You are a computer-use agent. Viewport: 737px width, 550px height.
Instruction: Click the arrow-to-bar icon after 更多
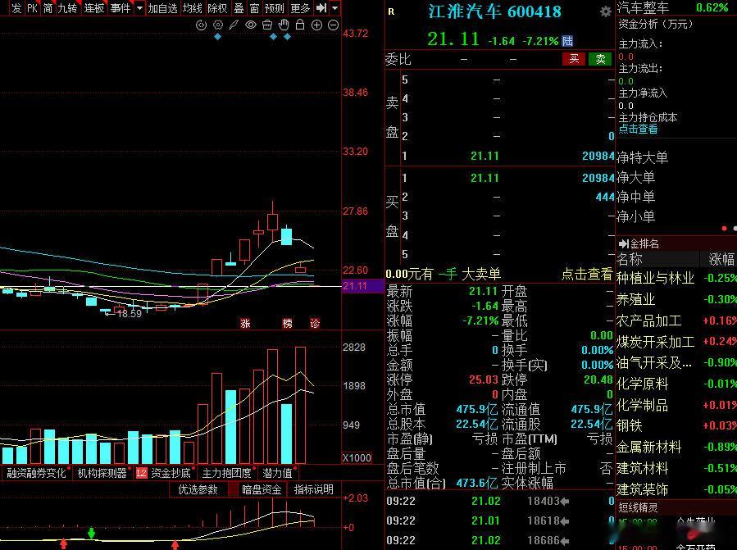point(321,8)
